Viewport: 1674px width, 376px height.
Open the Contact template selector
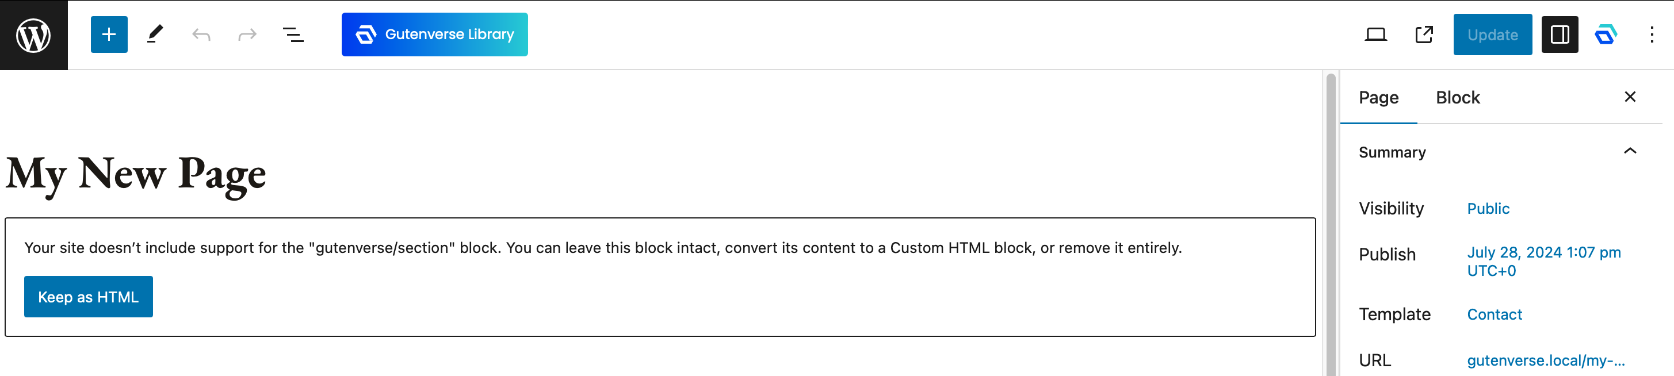pyautogui.click(x=1494, y=315)
